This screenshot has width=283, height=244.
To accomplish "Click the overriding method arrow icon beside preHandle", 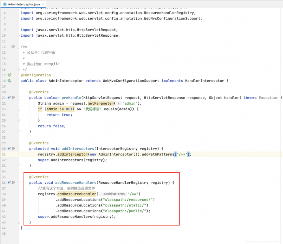I will (x=9, y=98).
